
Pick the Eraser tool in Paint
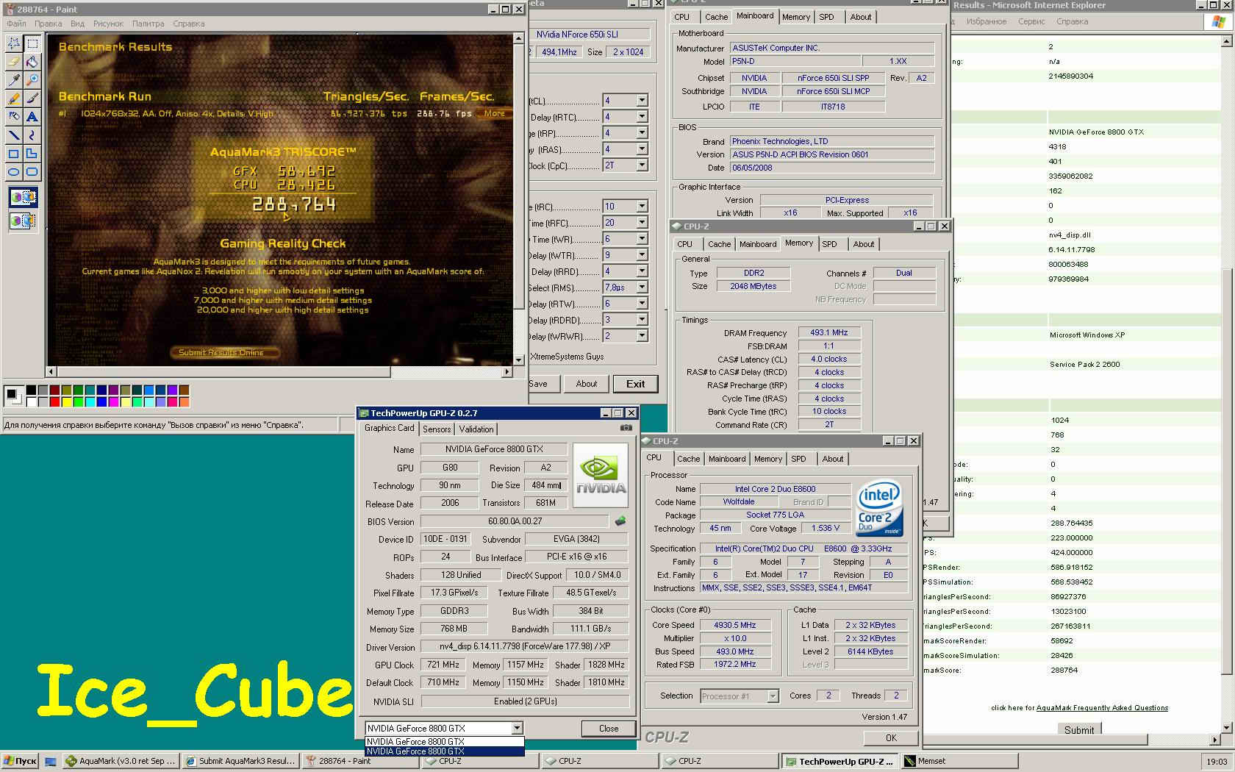[14, 62]
